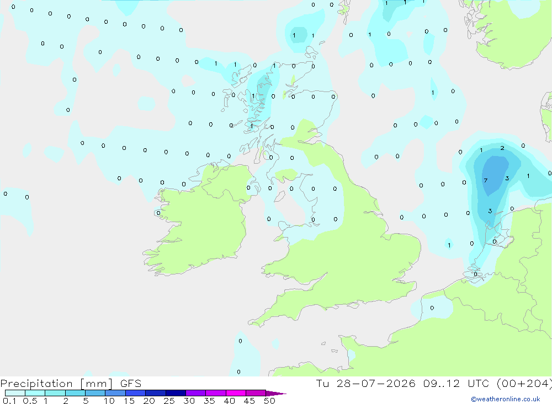Click the legend arrow tip above 50

275,393
